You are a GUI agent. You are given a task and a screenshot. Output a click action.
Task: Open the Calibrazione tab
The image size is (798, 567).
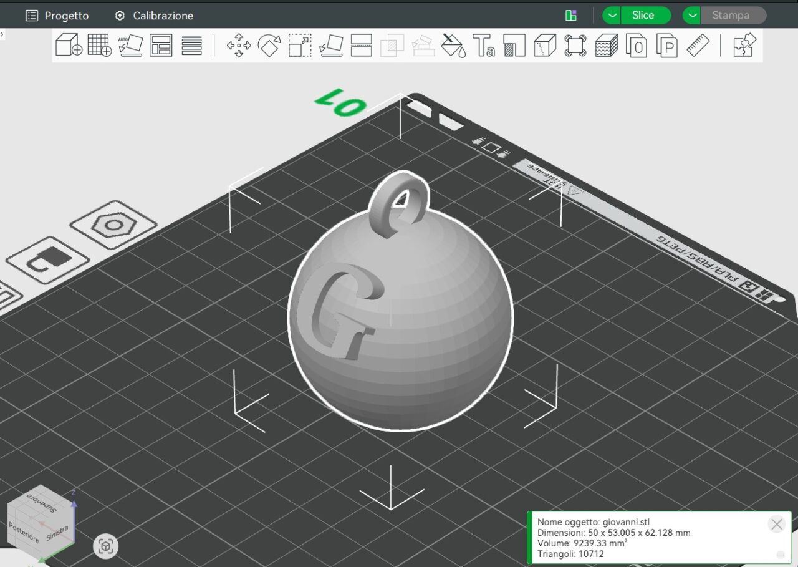154,16
